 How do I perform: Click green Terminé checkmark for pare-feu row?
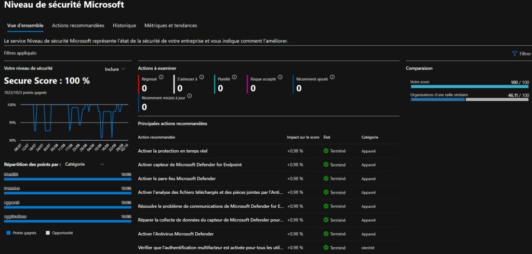click(326, 179)
